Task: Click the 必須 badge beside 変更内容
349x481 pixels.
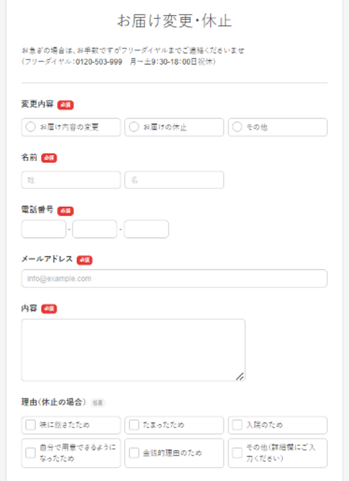Action: click(65, 105)
